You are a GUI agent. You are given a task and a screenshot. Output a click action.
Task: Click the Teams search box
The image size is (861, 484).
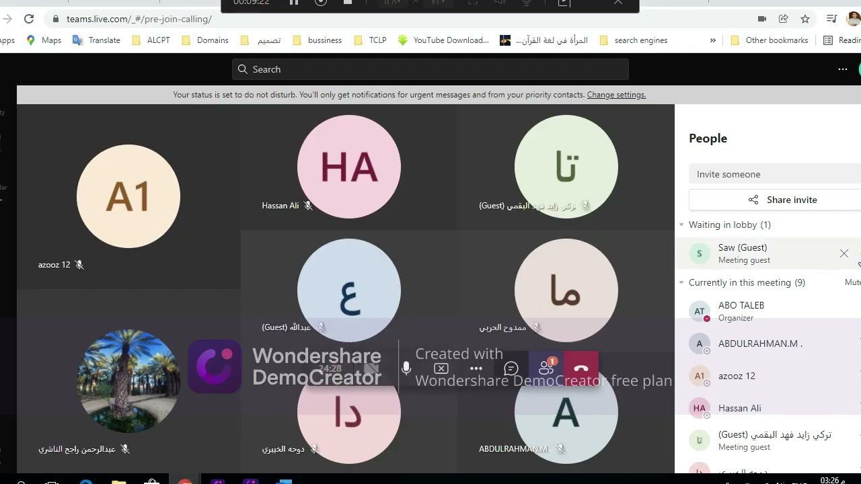pos(430,69)
